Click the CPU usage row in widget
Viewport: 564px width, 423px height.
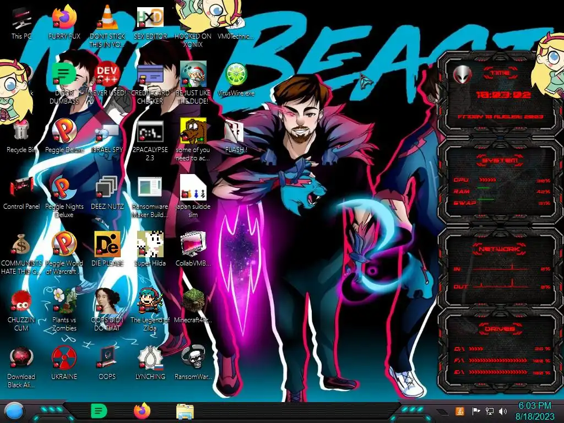pos(502,180)
